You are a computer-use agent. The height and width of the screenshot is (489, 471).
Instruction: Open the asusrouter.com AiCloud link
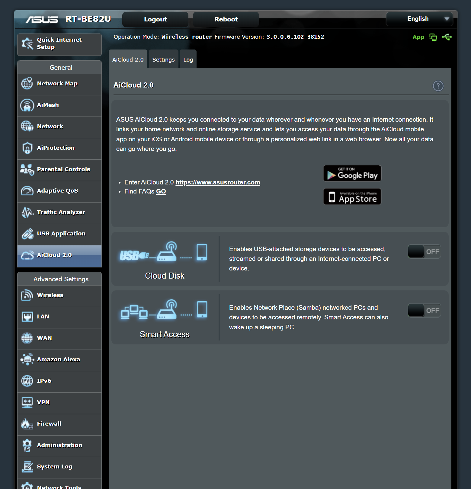(218, 182)
